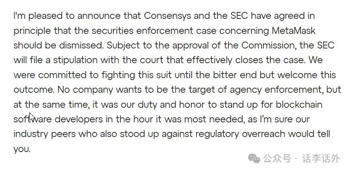Click the WeChat logo icon in watermark
351x172 pixels.
pyautogui.click(x=254, y=159)
